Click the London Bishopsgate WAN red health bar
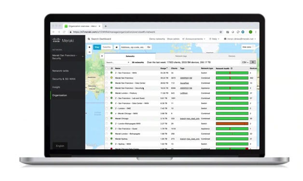Image resolution: width=303 pixels, height=181 pixels. 232,124
